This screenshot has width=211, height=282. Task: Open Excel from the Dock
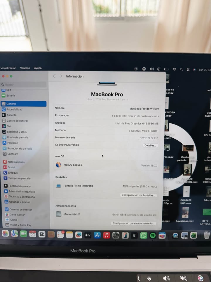coord(194,235)
